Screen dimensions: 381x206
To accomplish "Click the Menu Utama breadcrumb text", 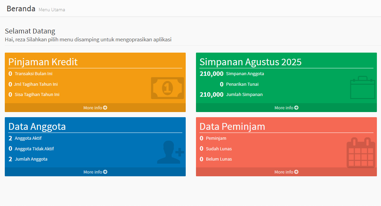I will (52, 10).
